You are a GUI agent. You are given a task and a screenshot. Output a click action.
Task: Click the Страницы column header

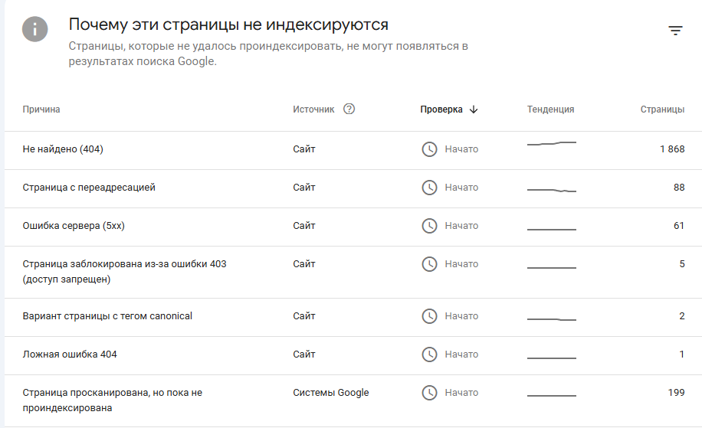tap(662, 109)
